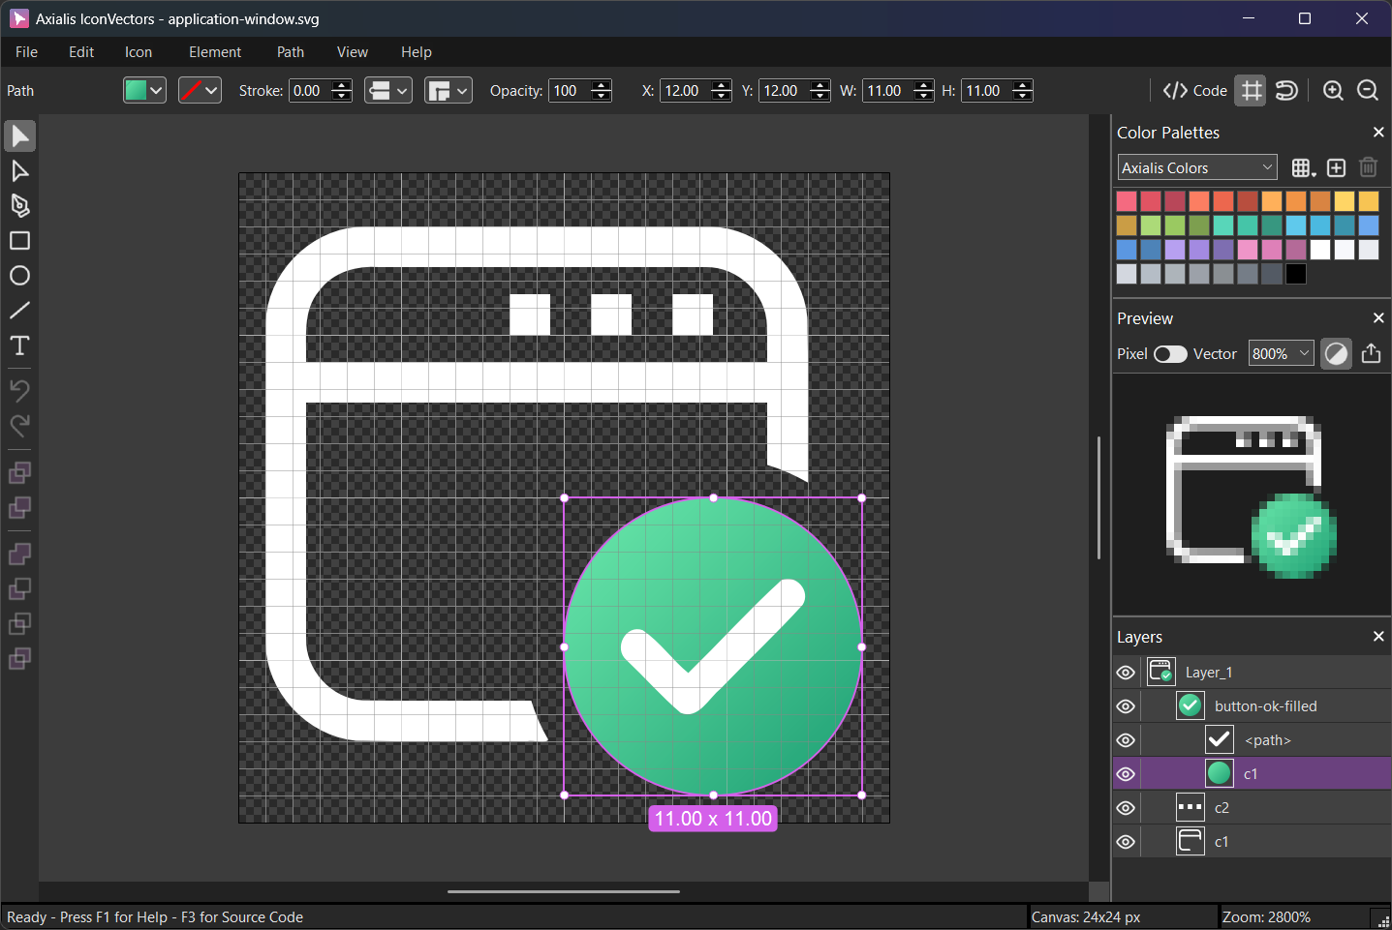Screen dimensions: 1392x930
Task: Select the Rectangle tool
Action: pos(19,240)
